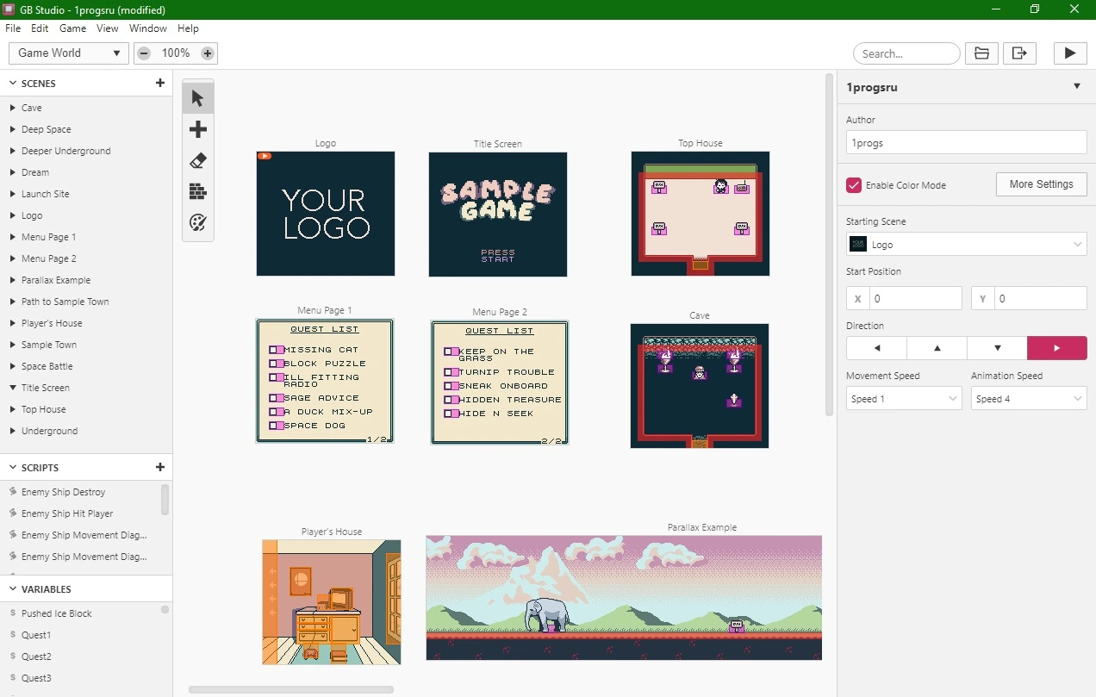
Task: Open the Game menu
Action: click(73, 28)
